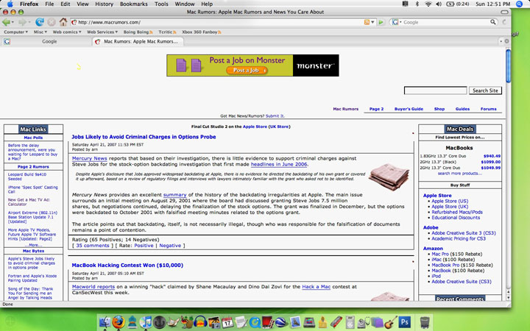Open the back history dropdown arrow
Screen dimensions: 530x331
pos(13,22)
